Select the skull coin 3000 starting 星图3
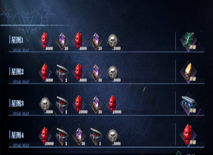 coord(45,104)
